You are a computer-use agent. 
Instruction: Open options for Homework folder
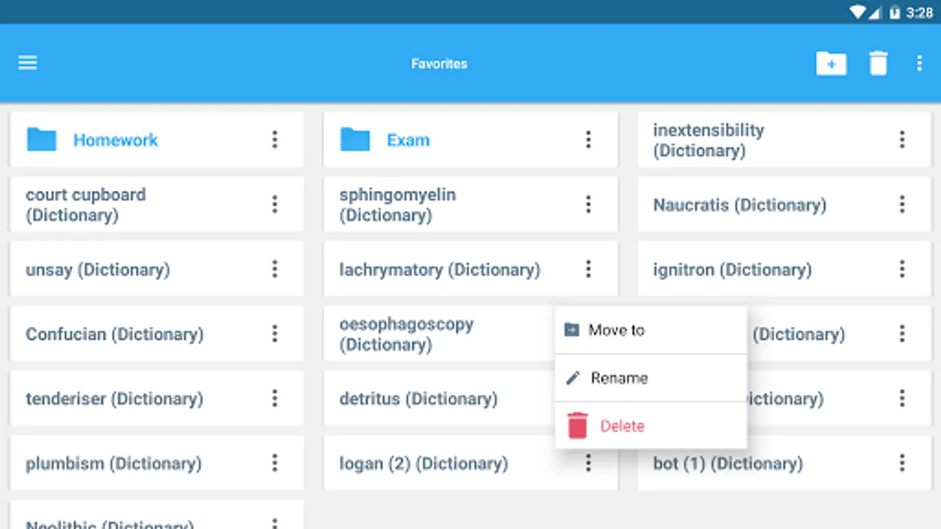click(275, 140)
